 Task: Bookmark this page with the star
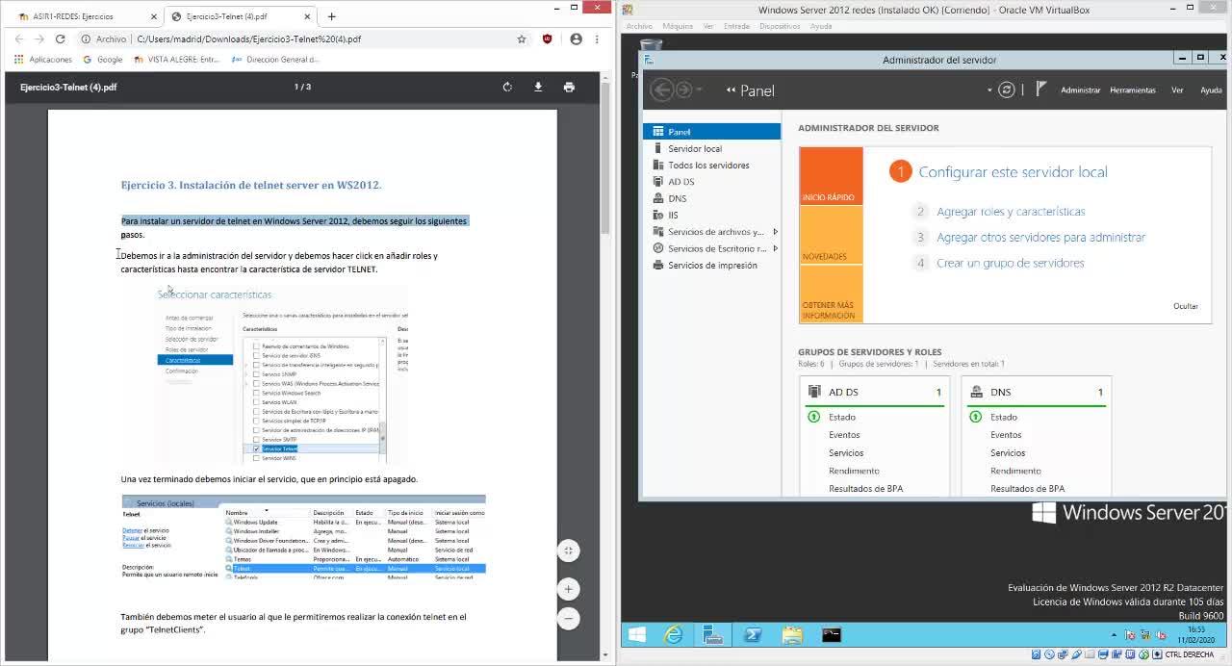click(522, 39)
